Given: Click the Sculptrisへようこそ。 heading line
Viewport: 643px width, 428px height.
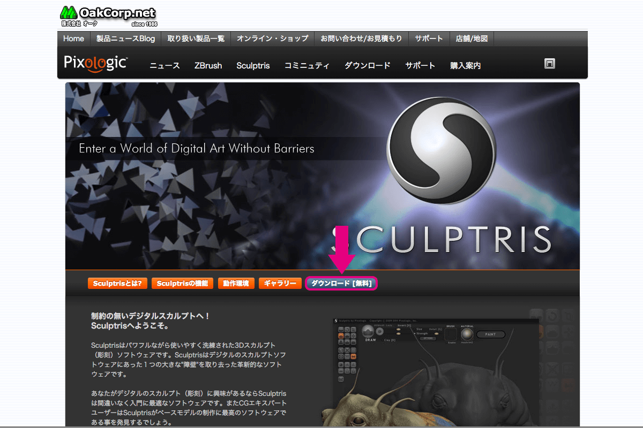Looking at the screenshot, I should point(130,325).
